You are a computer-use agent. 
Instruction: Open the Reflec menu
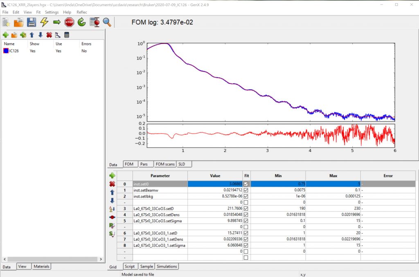click(82, 12)
